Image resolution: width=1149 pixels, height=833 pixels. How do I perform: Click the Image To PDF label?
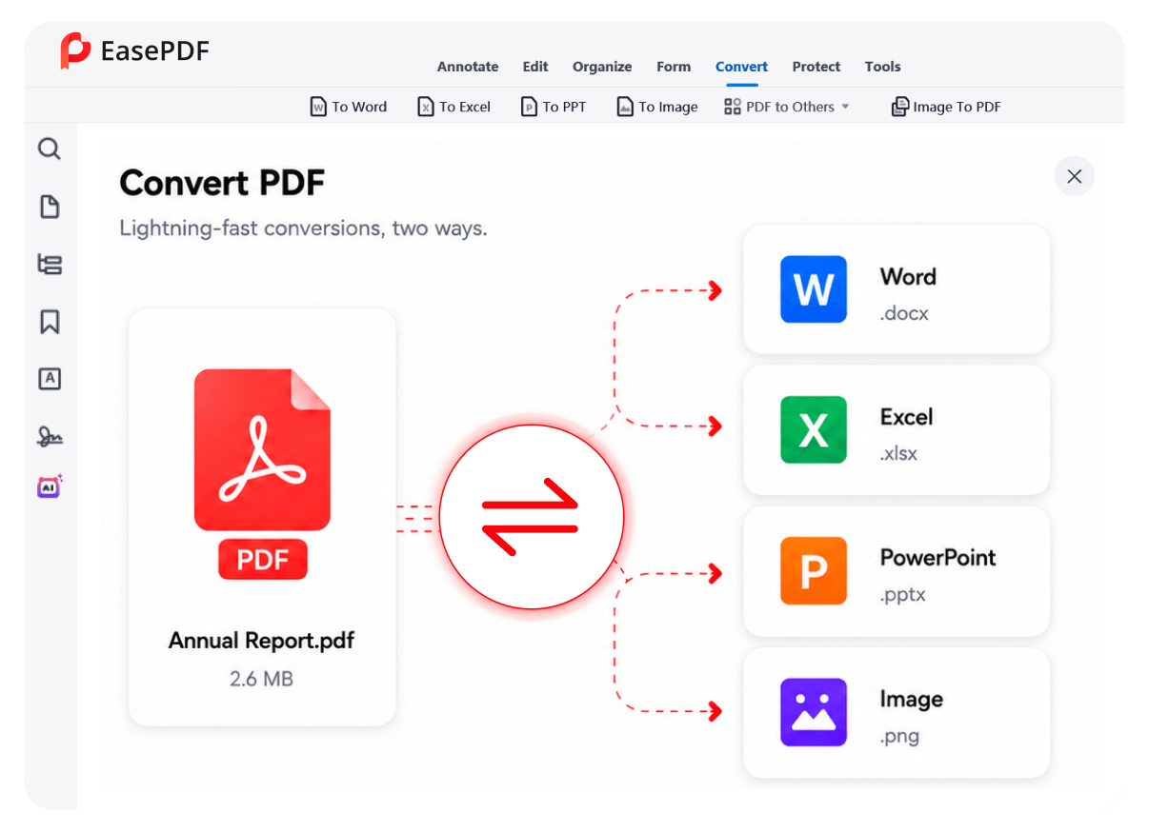tap(957, 108)
